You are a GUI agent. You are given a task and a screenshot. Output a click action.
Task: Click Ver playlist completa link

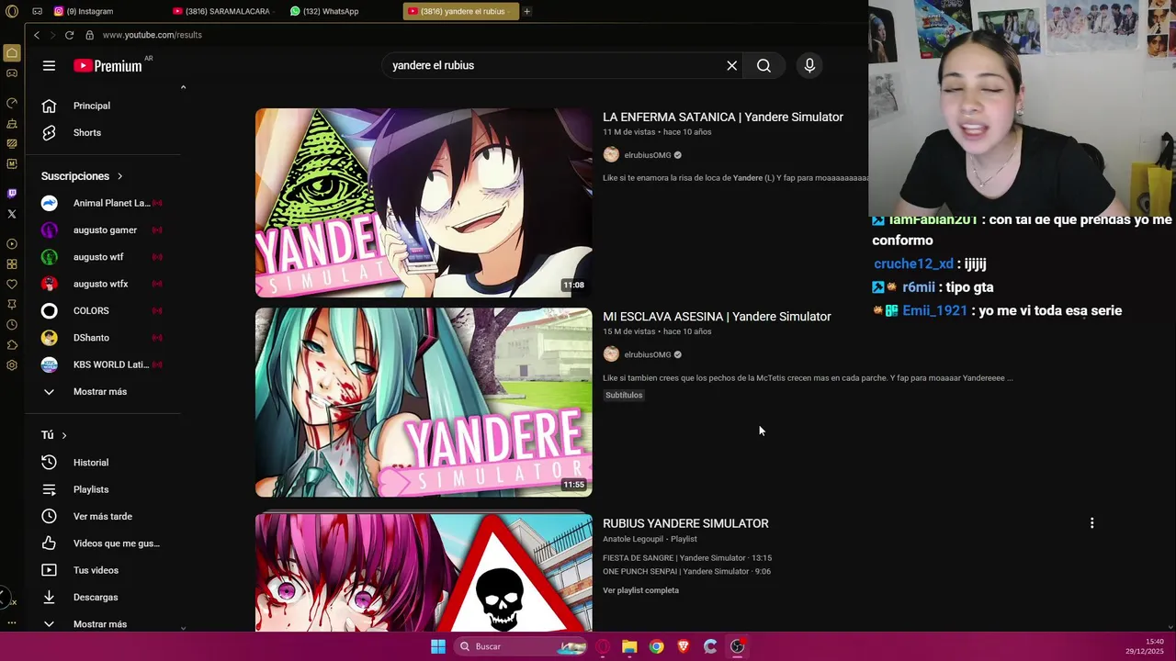(x=640, y=590)
